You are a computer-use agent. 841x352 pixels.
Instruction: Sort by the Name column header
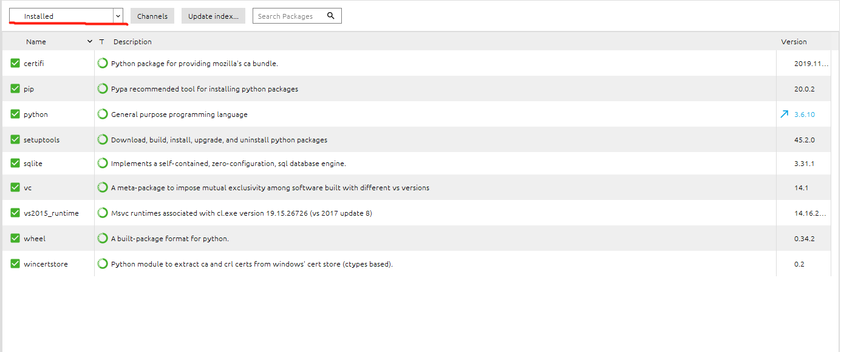pos(36,42)
